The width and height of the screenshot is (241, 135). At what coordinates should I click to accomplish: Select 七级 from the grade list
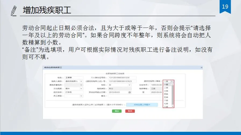pos(166,104)
